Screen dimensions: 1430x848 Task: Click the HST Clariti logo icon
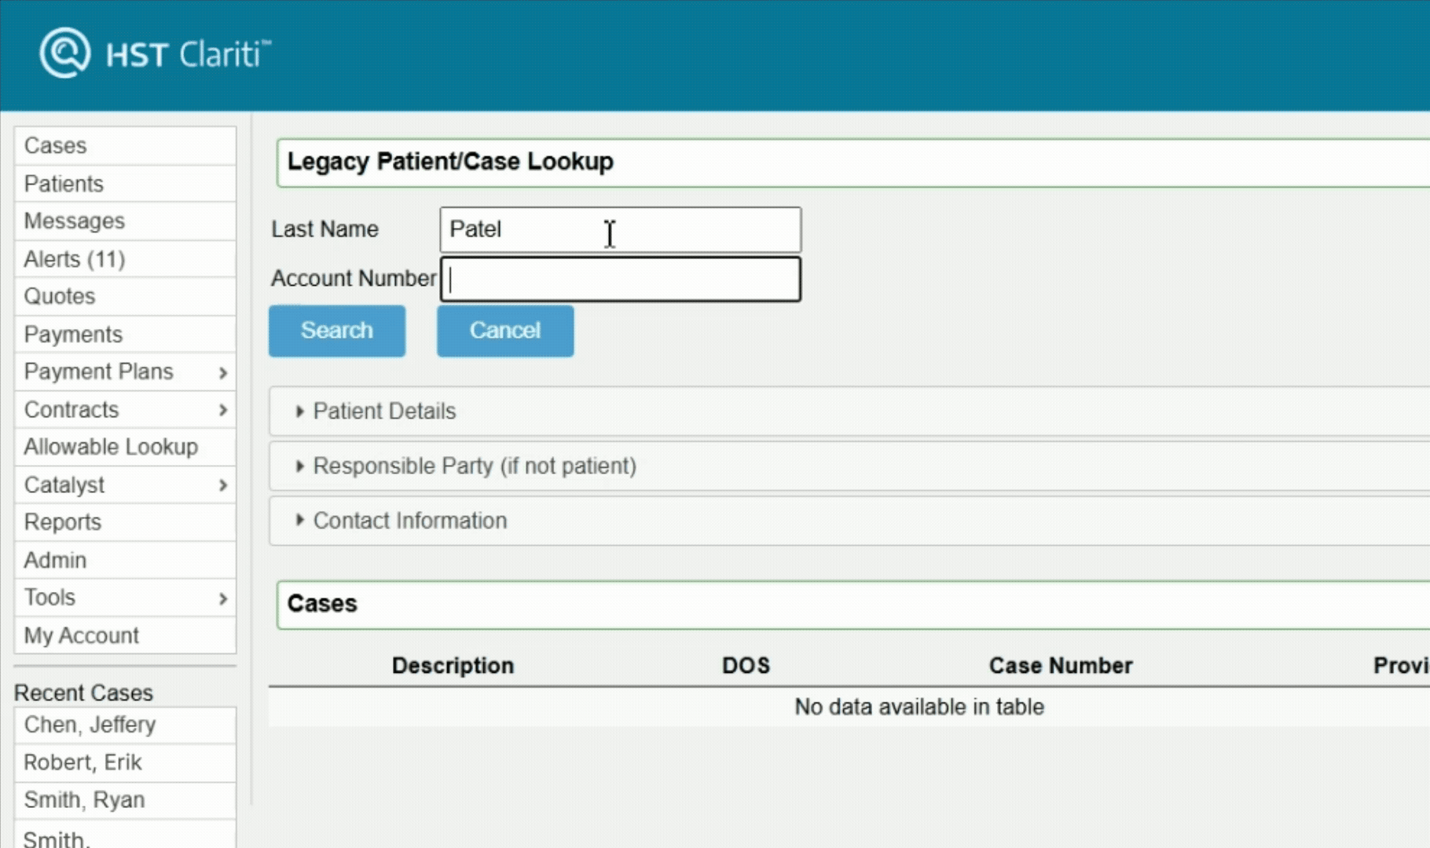[x=64, y=53]
